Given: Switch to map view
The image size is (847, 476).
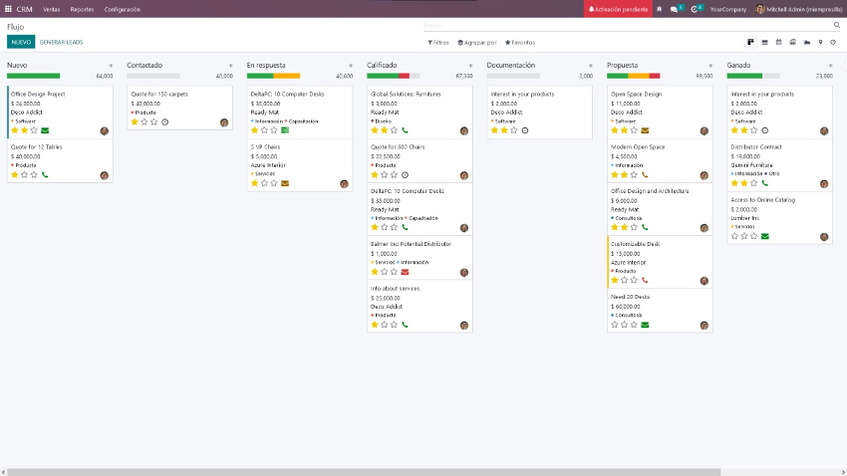Looking at the screenshot, I should click(820, 43).
